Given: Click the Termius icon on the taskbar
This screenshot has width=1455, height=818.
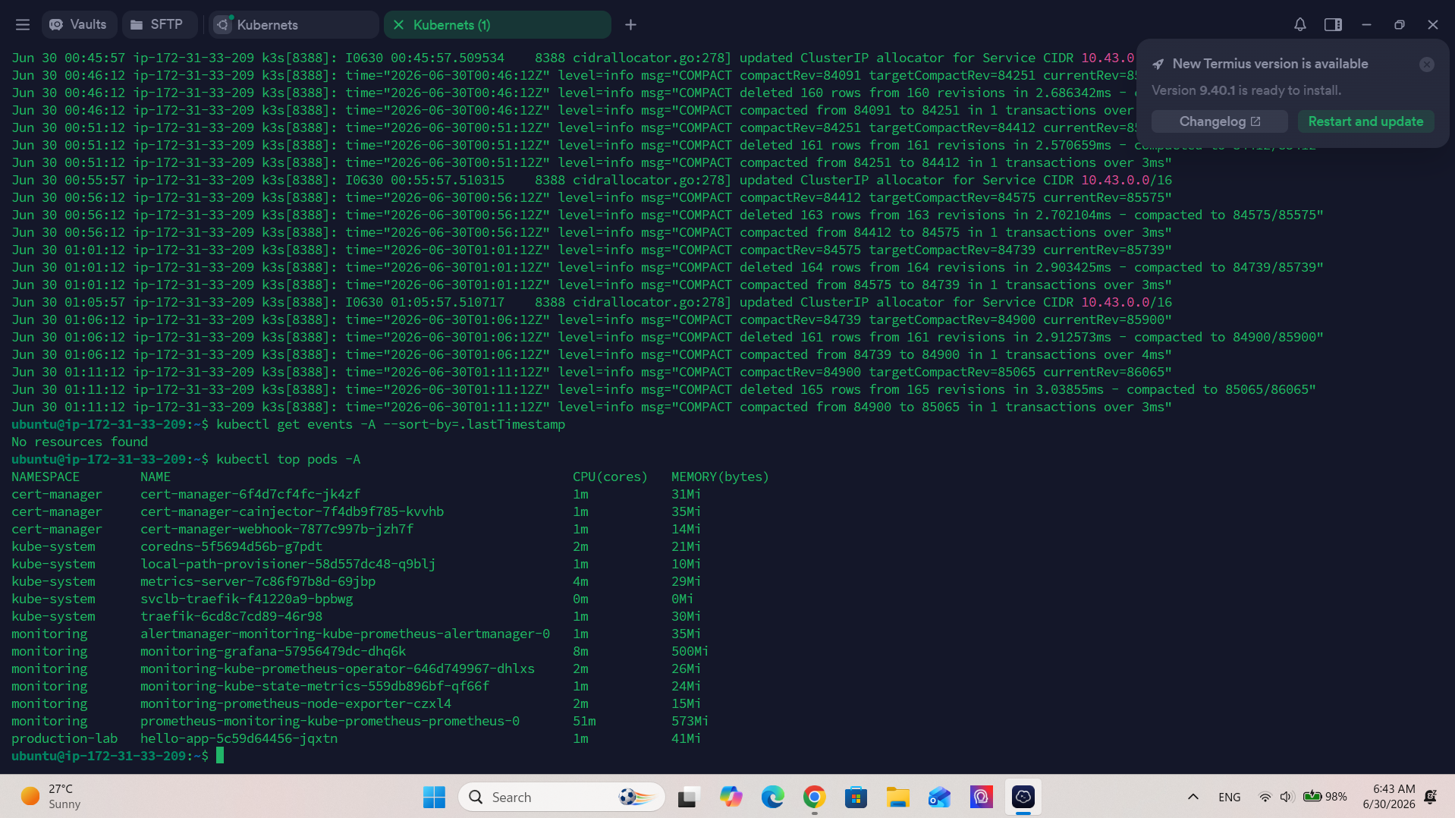Looking at the screenshot, I should (1023, 797).
